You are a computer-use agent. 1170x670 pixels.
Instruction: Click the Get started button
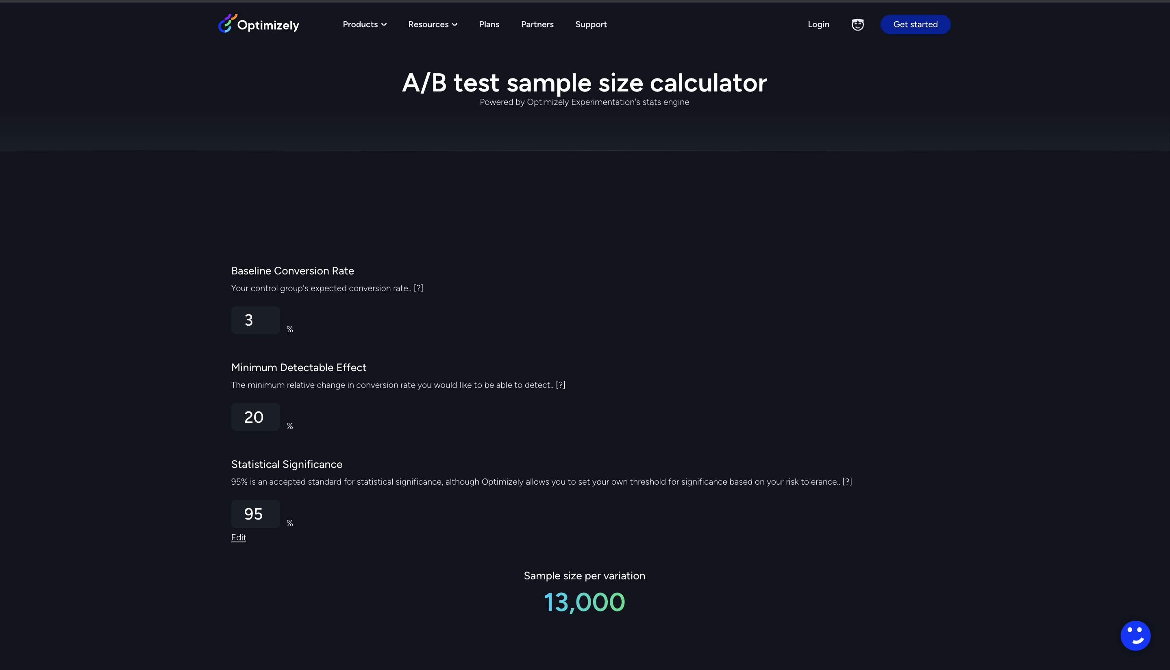coord(915,24)
